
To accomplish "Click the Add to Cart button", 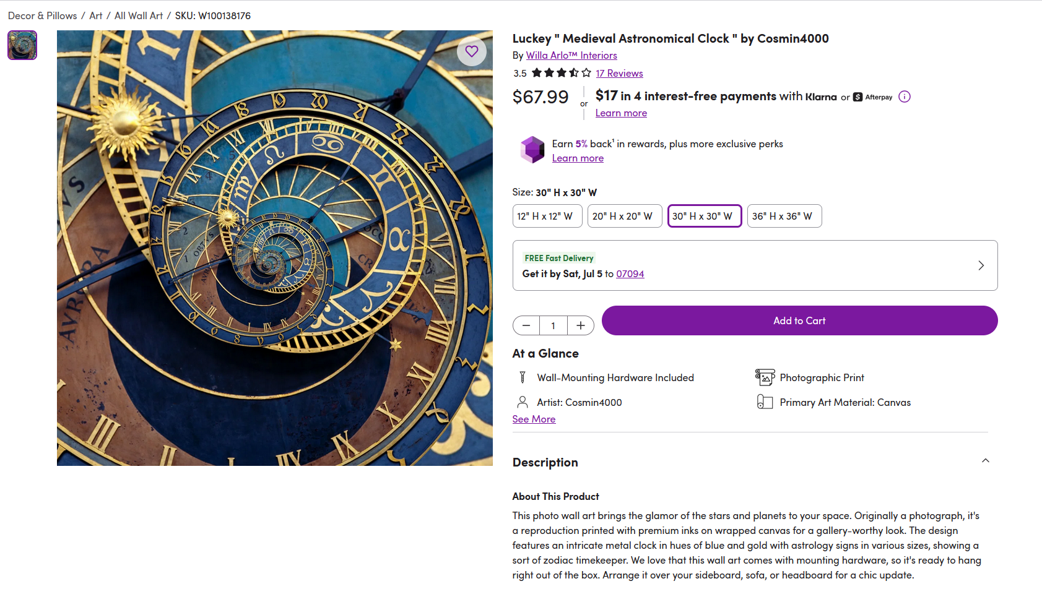I will (799, 320).
